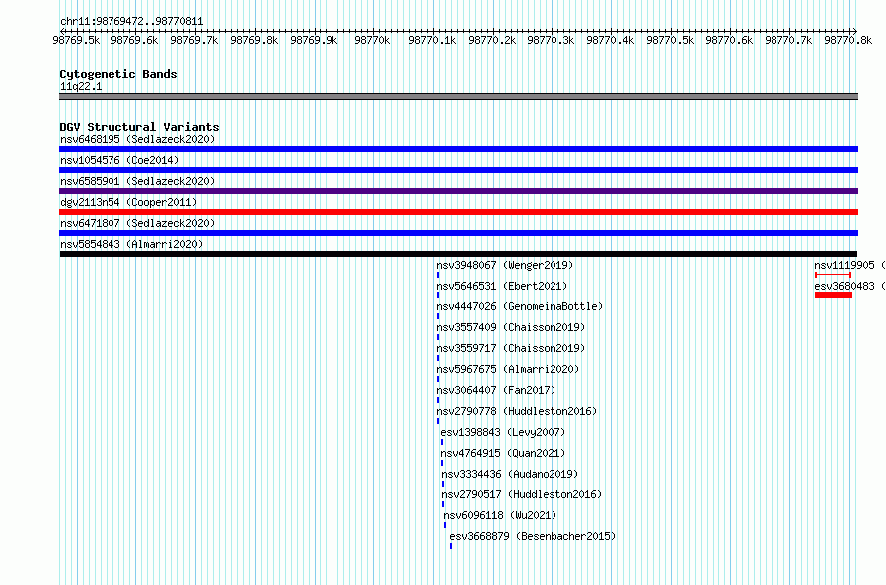The width and height of the screenshot is (886, 585).
Task: Open nsv3557409 (Chaisson2019) variant
Action: 511,327
